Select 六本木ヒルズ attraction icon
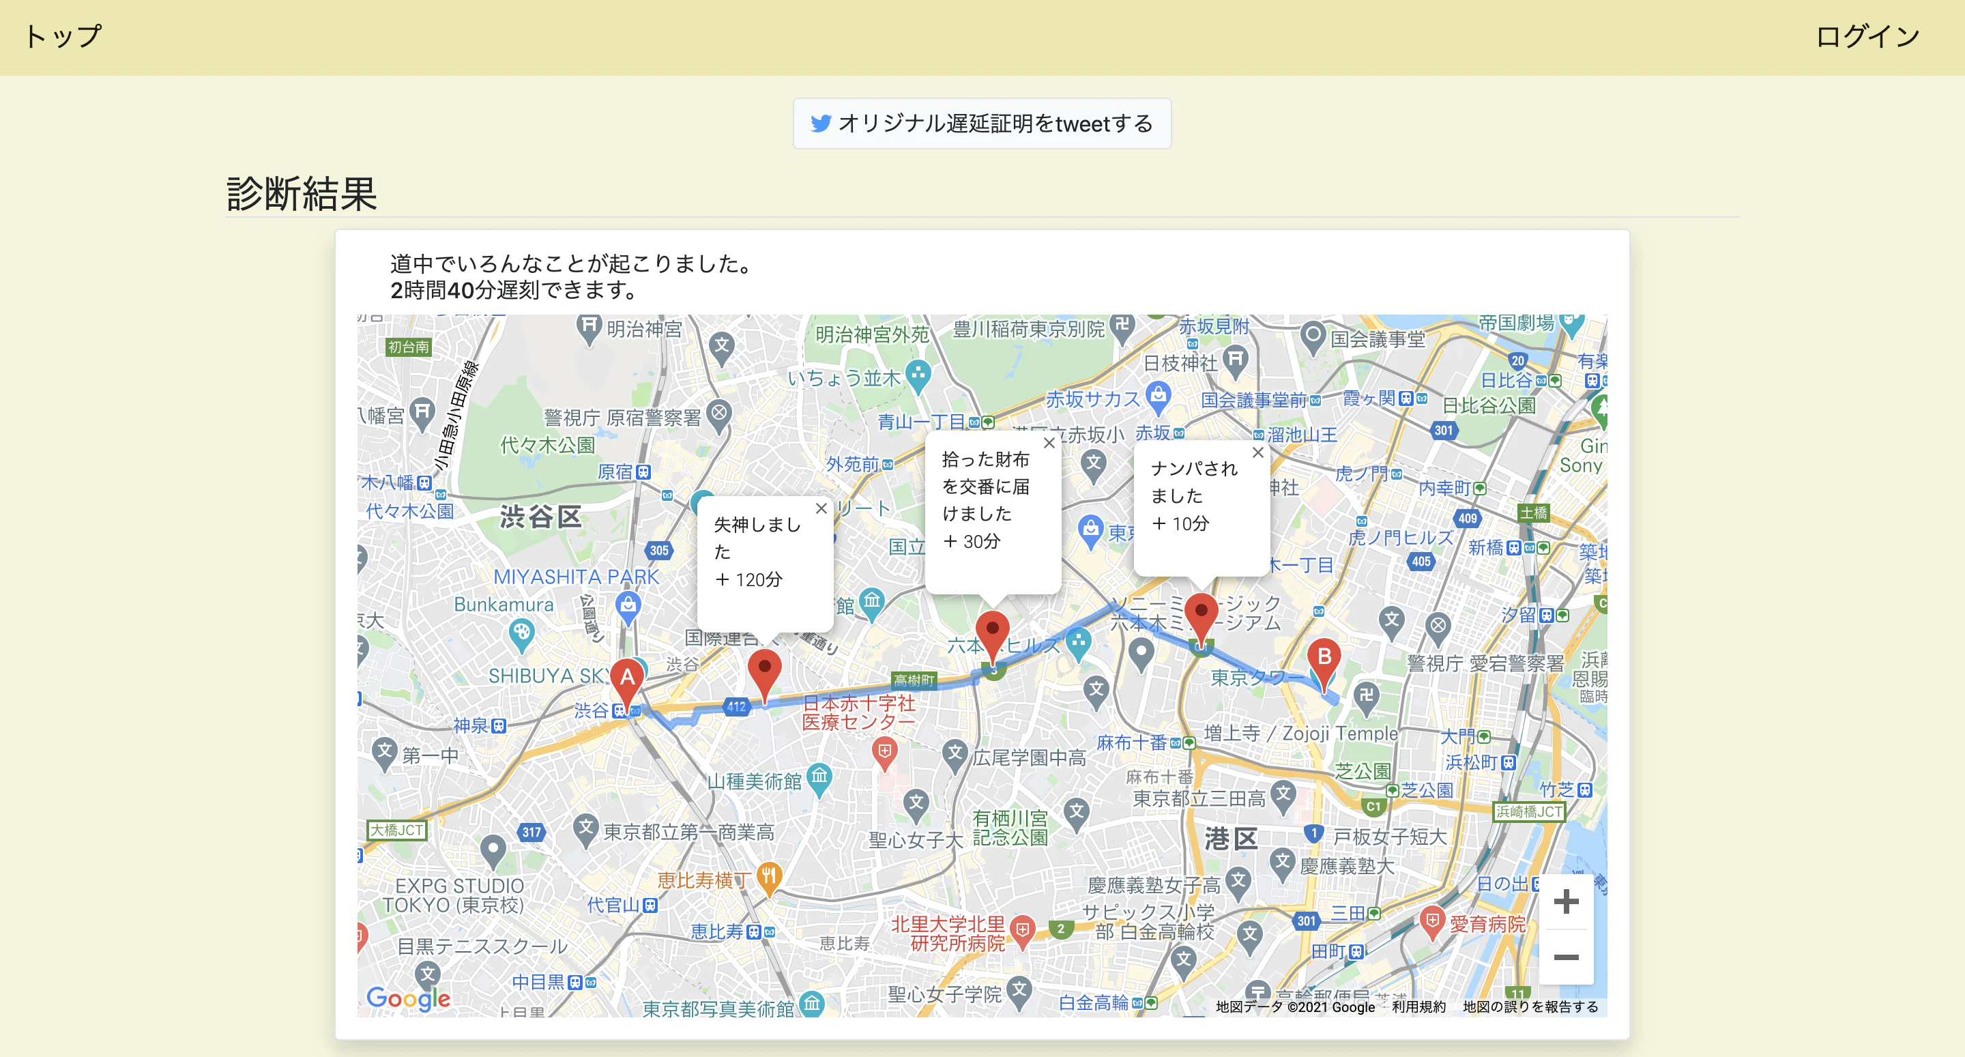Screen dimensions: 1965x1057 pyautogui.click(x=1078, y=643)
